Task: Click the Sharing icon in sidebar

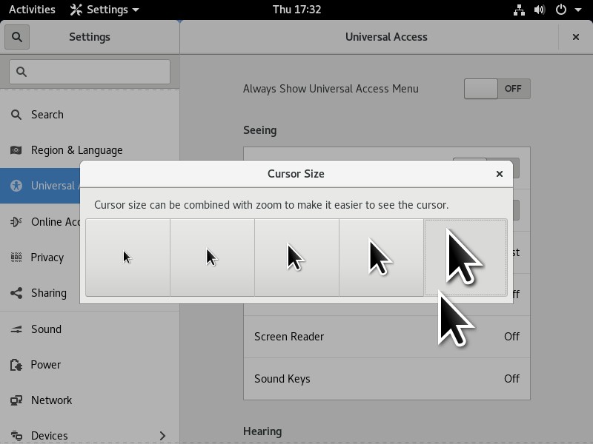Action: 16,293
